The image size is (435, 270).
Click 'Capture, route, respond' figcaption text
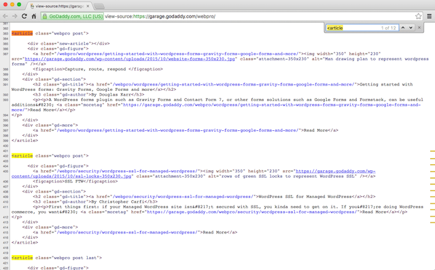pos(95,69)
